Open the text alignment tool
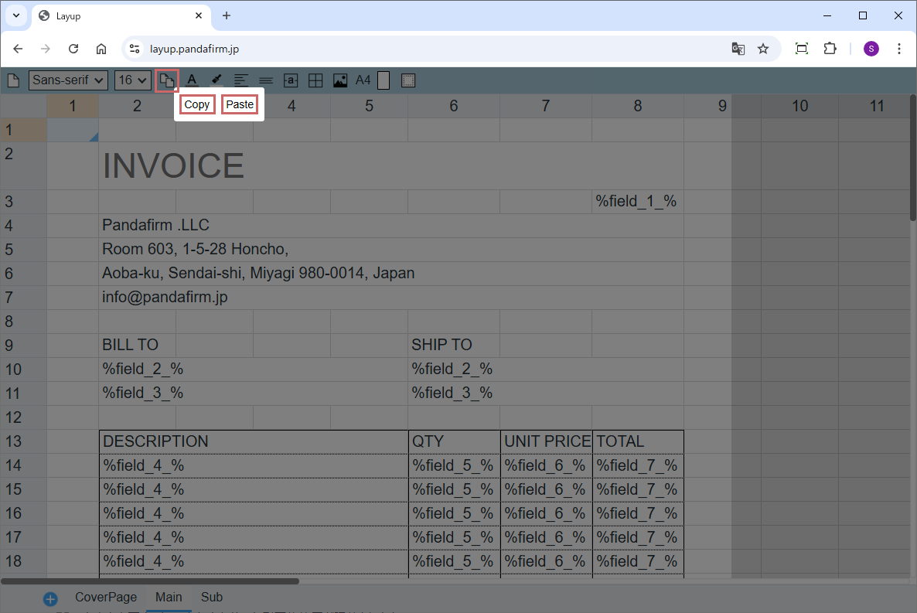 (241, 80)
